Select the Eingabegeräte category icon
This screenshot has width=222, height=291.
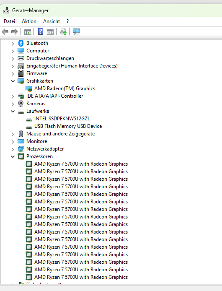pos(21,66)
